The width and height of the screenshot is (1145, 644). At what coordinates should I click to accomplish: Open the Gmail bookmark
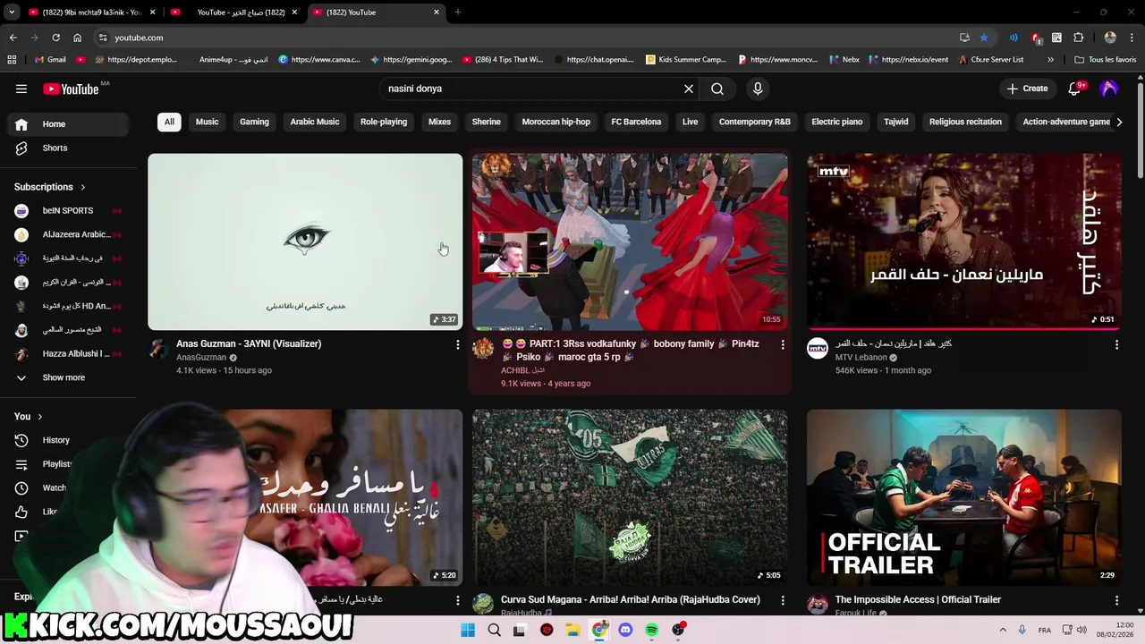click(x=50, y=60)
